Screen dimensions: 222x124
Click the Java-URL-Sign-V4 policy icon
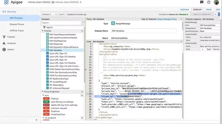(48, 60)
